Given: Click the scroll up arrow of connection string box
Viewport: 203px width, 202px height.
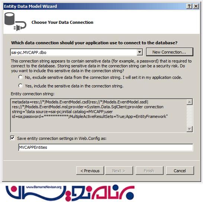Looking at the screenshot, I should tap(190, 102).
